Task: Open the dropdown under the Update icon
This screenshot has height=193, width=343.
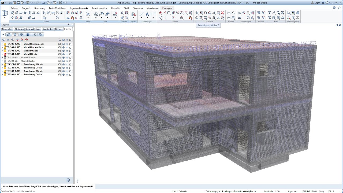Action: point(134,18)
